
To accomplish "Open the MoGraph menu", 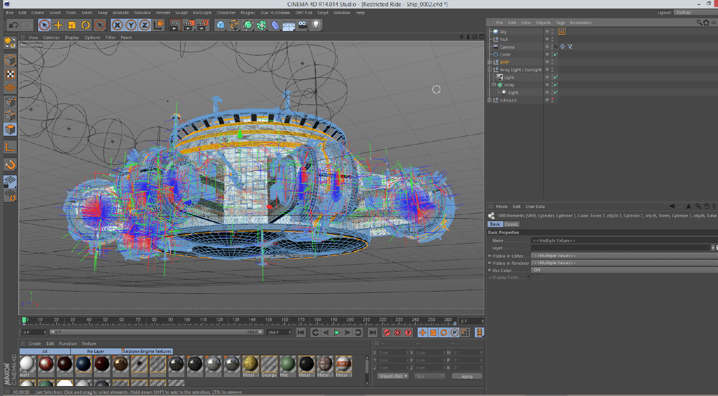I will [202, 13].
